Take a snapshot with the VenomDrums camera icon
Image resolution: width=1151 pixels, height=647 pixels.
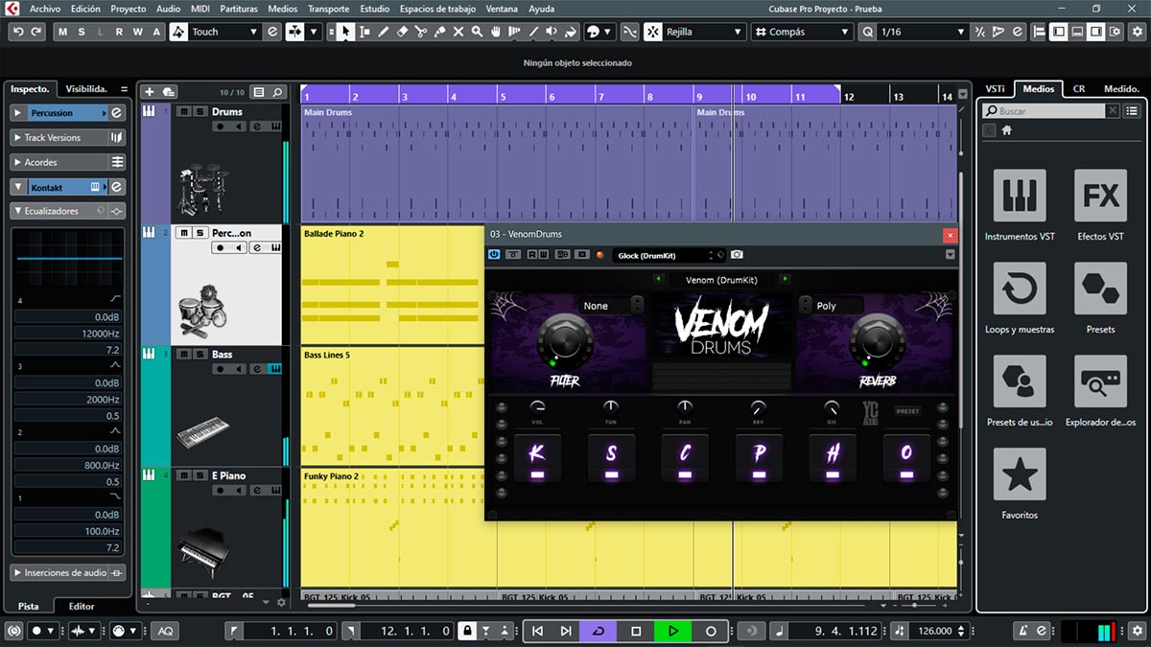tap(737, 255)
